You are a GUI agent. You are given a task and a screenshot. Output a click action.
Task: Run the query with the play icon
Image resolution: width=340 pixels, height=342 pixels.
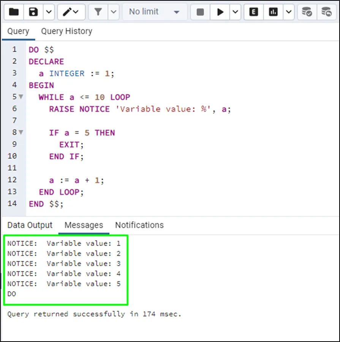click(x=220, y=12)
